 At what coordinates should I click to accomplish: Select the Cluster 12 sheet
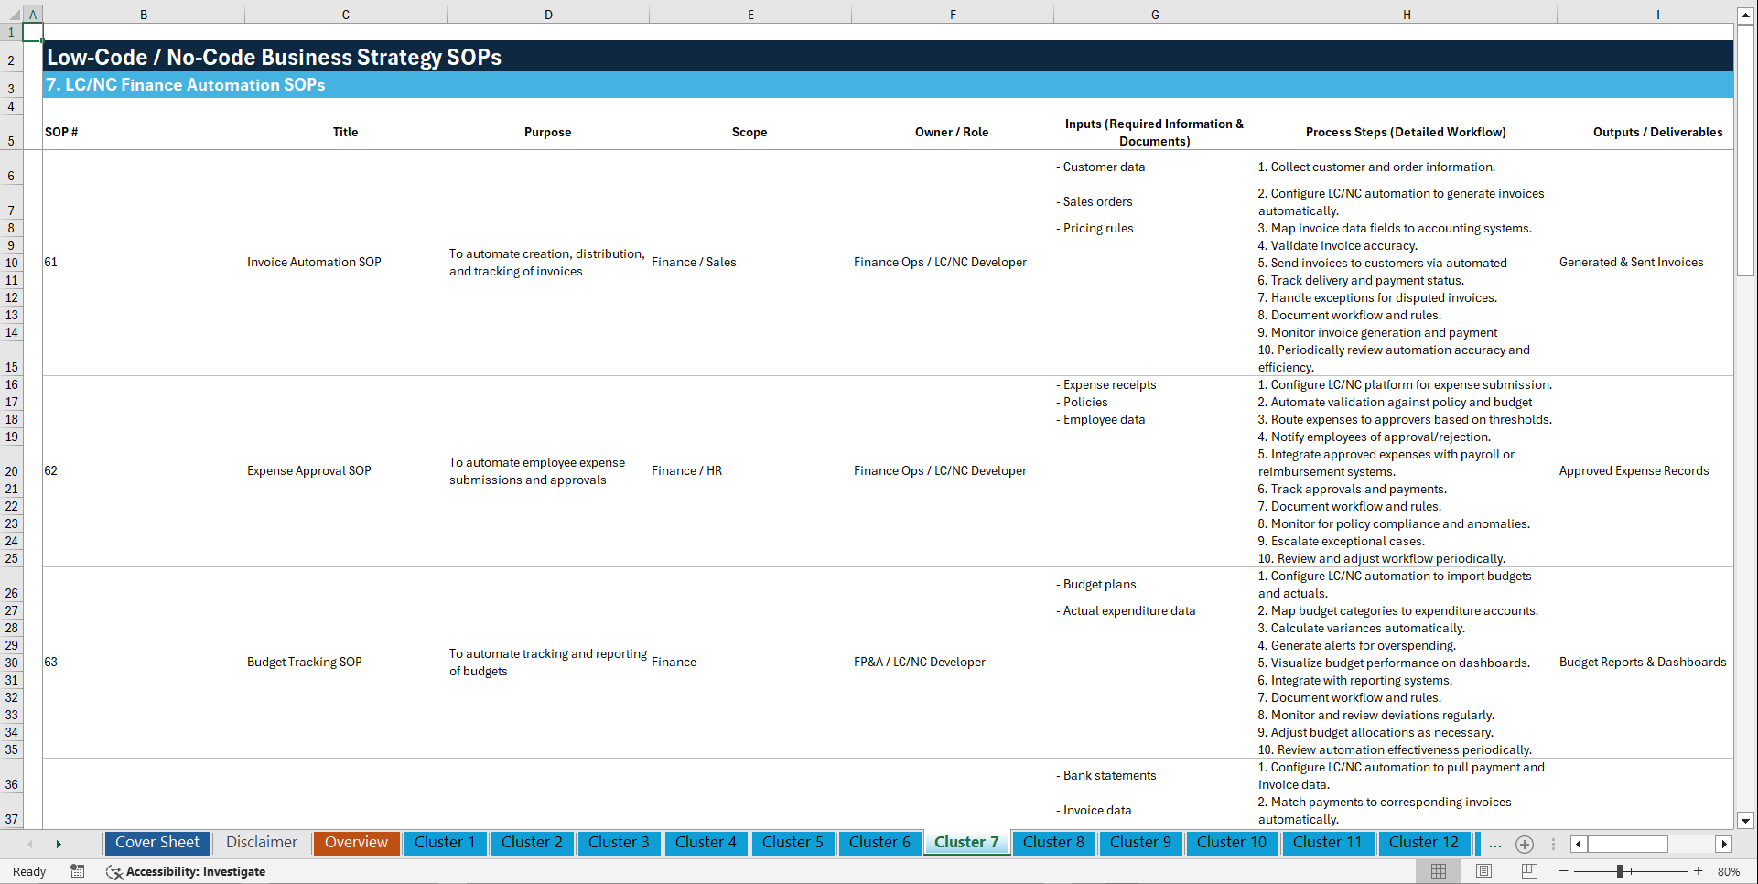(1424, 842)
